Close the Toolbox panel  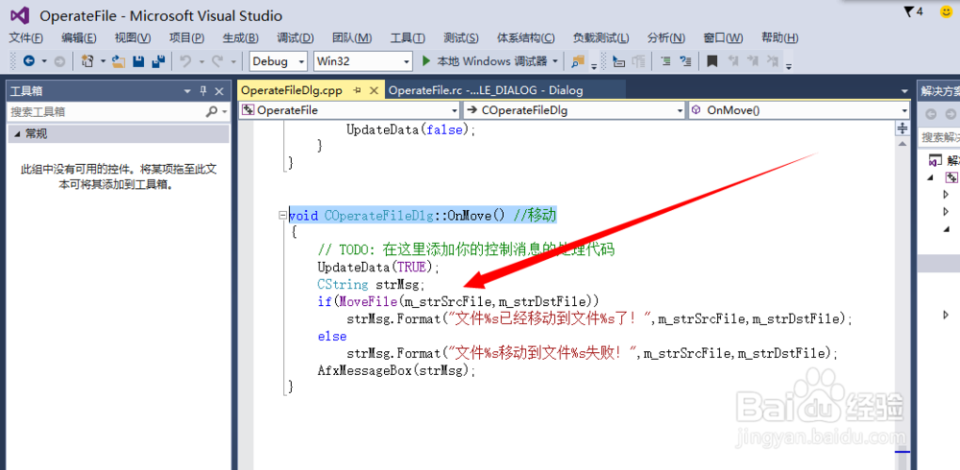[x=219, y=91]
